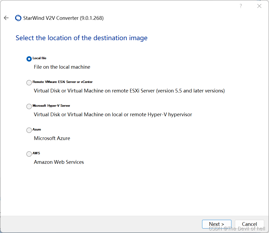The height and width of the screenshot is (233, 269).
Task: Click the 'StarWind V2V Converter (9.0.1.268)' title
Action: (x=63, y=18)
